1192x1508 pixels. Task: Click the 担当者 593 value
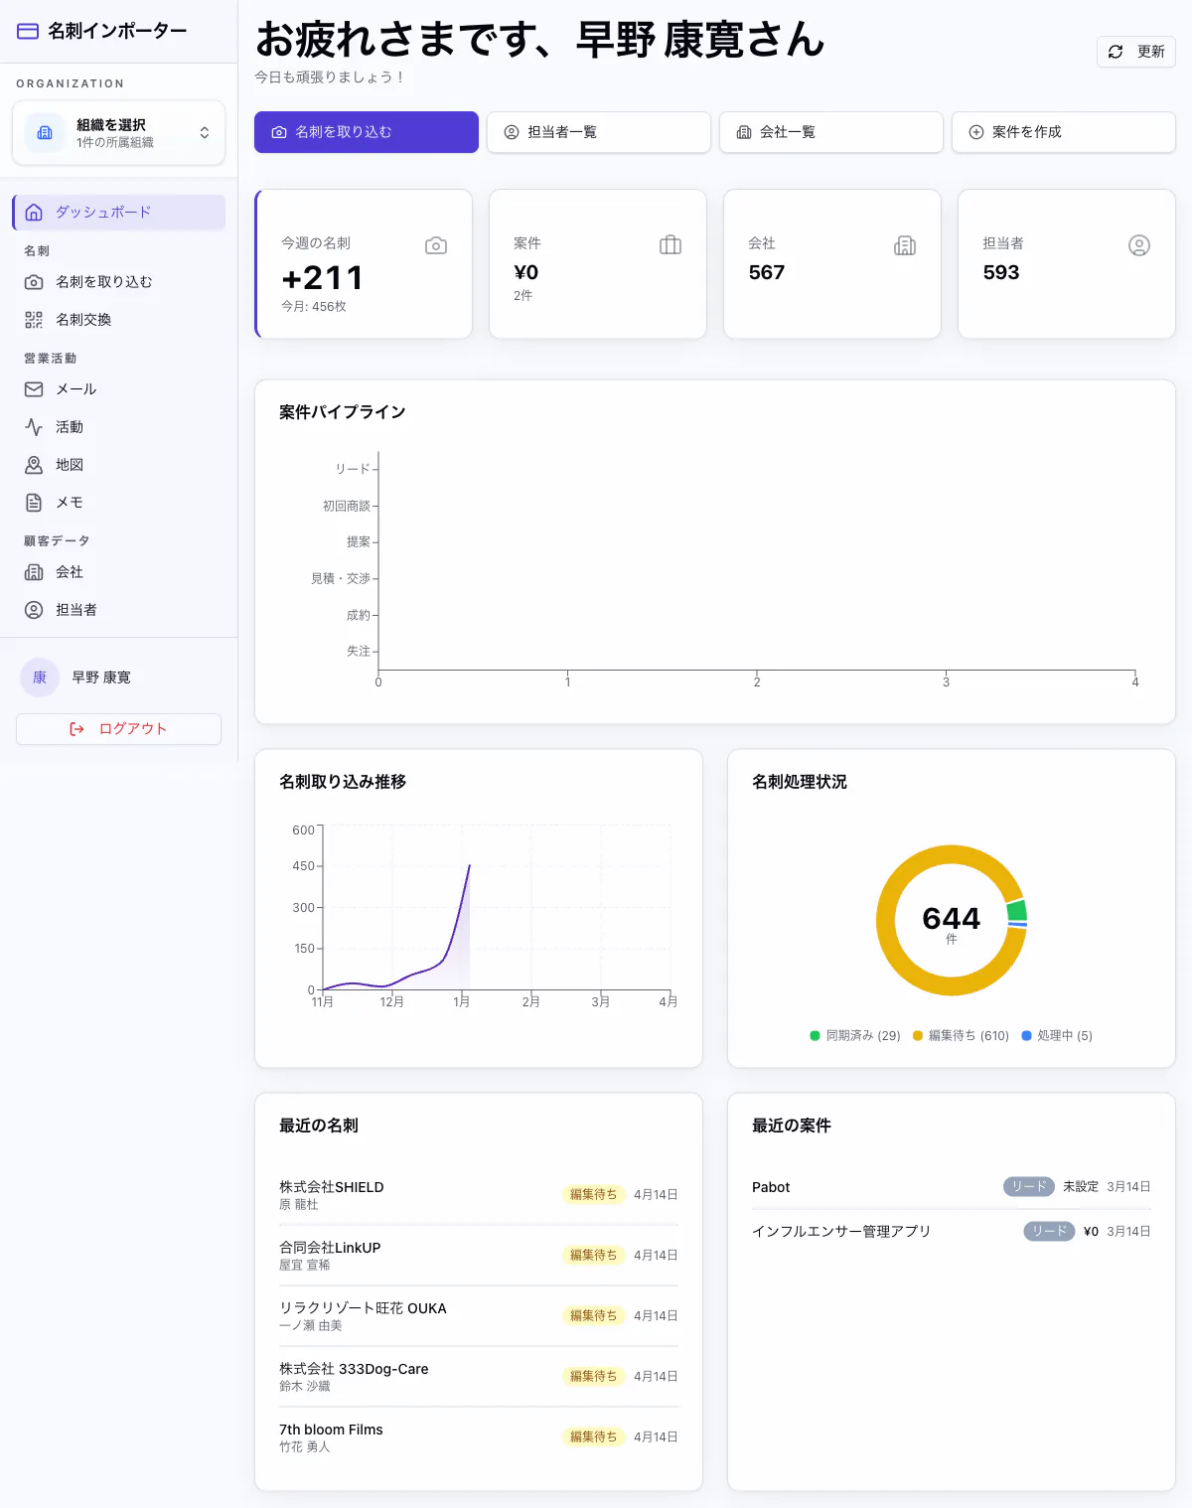click(1001, 273)
